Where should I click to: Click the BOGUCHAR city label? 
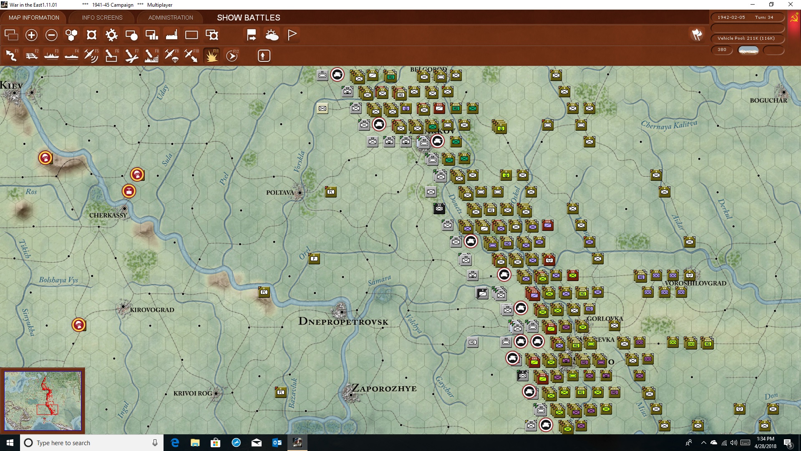[x=768, y=100]
